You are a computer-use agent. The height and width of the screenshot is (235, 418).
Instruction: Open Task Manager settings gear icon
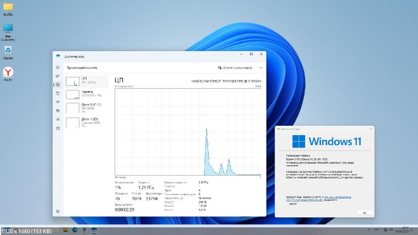pos(58,211)
